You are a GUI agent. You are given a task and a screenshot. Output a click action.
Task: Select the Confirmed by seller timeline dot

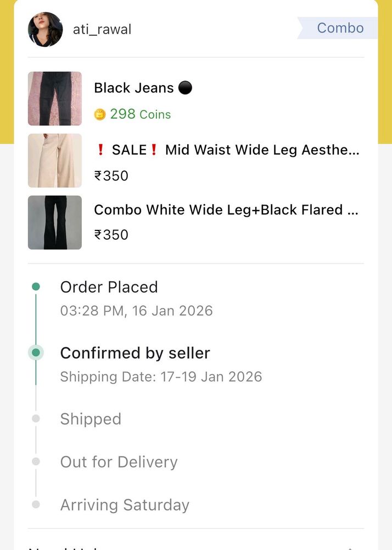36,353
